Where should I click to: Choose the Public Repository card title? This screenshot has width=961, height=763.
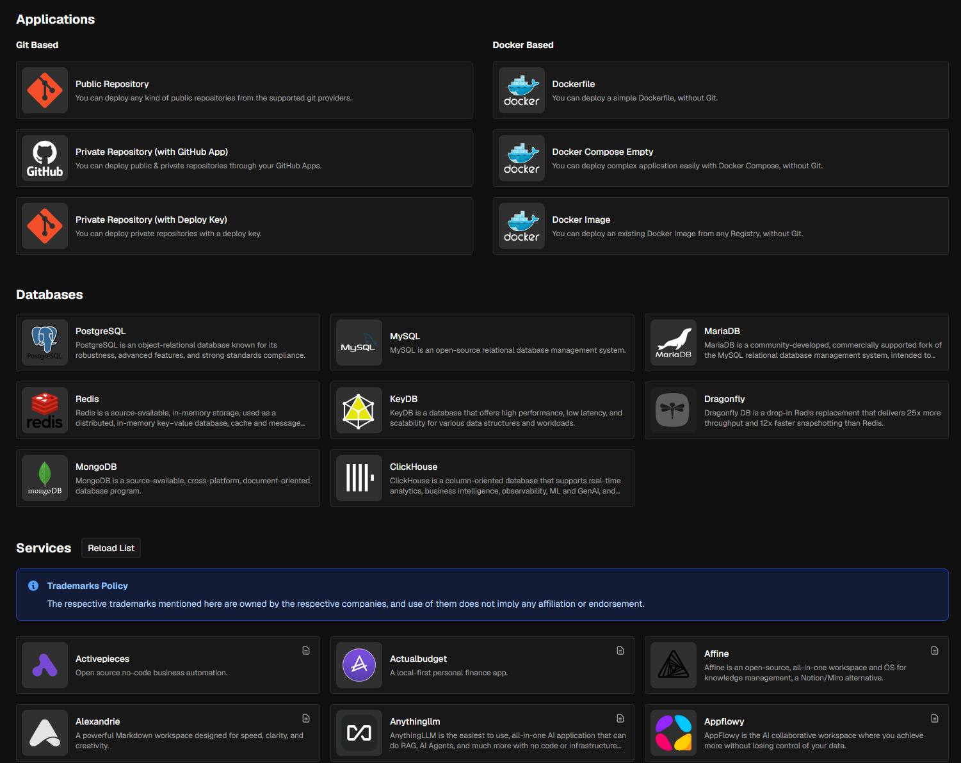pyautogui.click(x=112, y=84)
